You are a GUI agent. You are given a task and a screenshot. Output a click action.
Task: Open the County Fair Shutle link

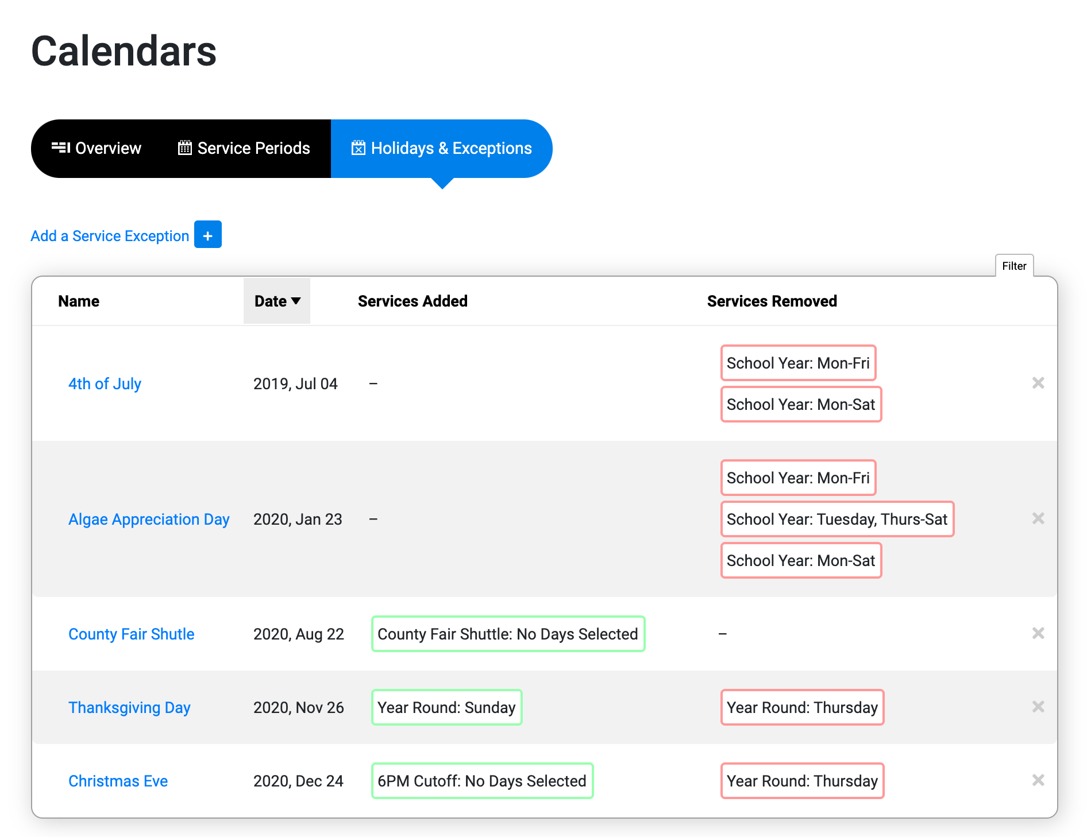(x=131, y=634)
